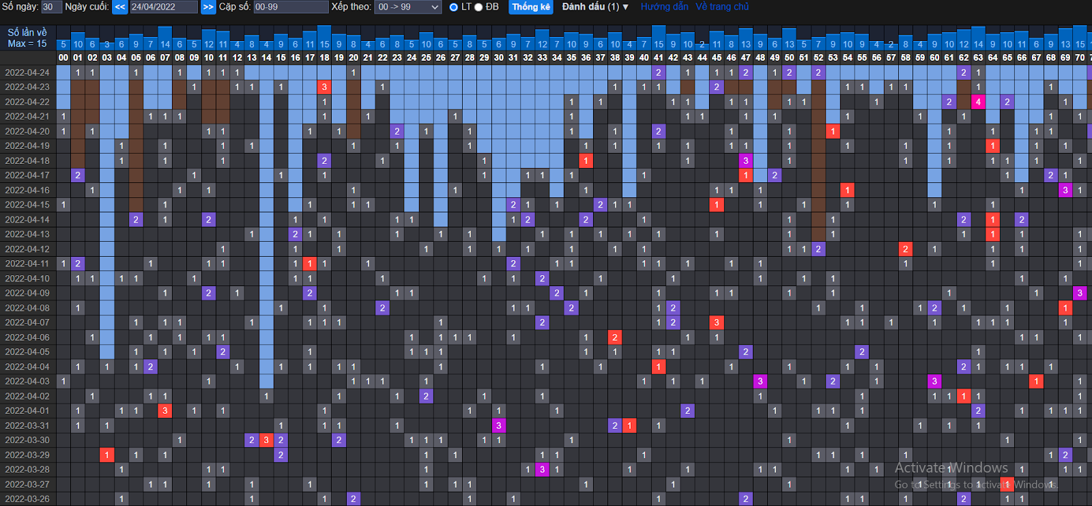
Task: Focus the Số ngày input field
Action: tap(51, 7)
